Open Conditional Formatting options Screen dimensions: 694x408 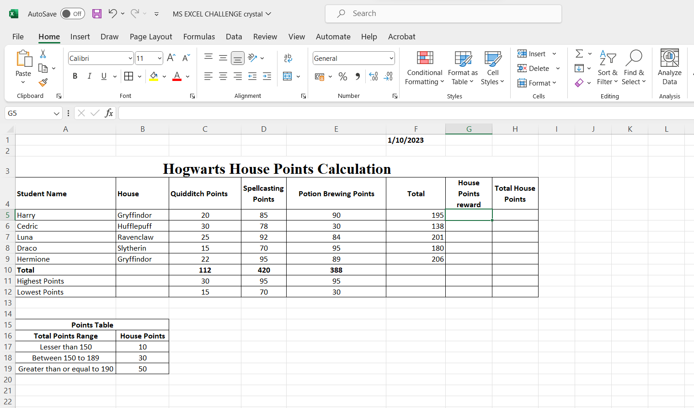(x=424, y=69)
